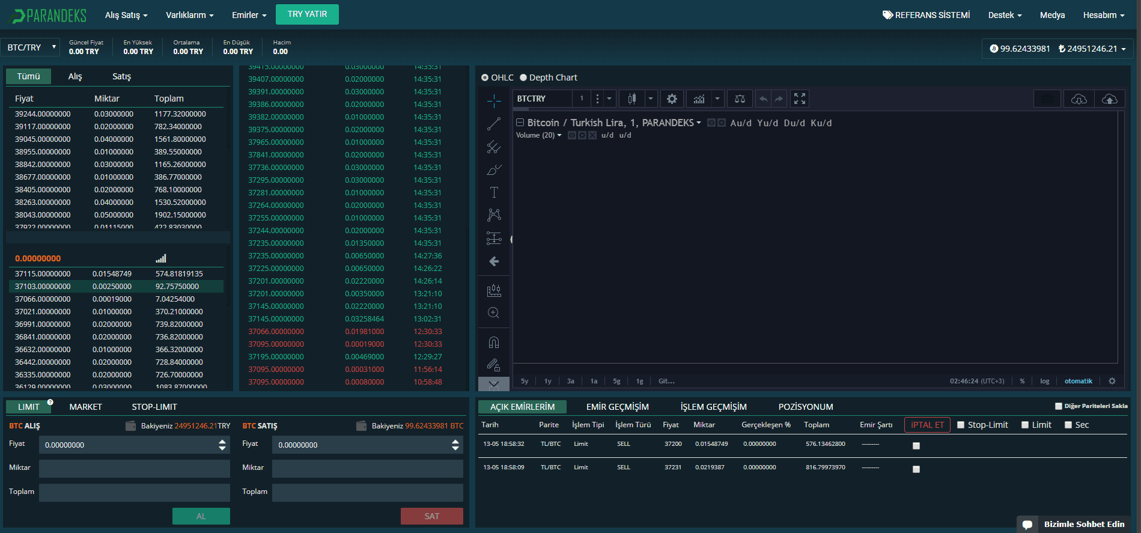Open the BTC/TRY pair dropdown
The image size is (1141, 533).
[x=31, y=47]
